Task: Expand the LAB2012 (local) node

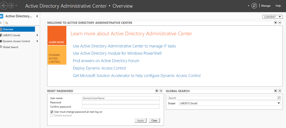Action: tap(37, 35)
